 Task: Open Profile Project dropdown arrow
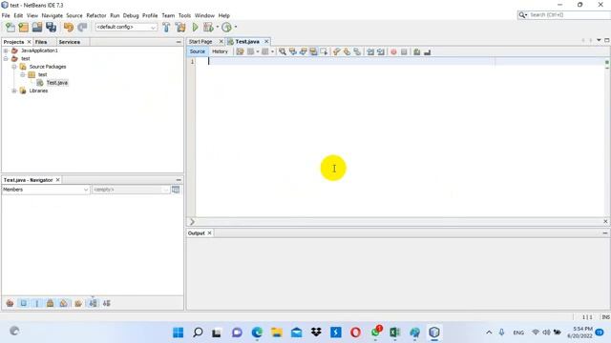236,28
